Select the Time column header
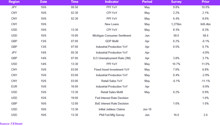Viewport: 220px width, 126px height. 75,2
